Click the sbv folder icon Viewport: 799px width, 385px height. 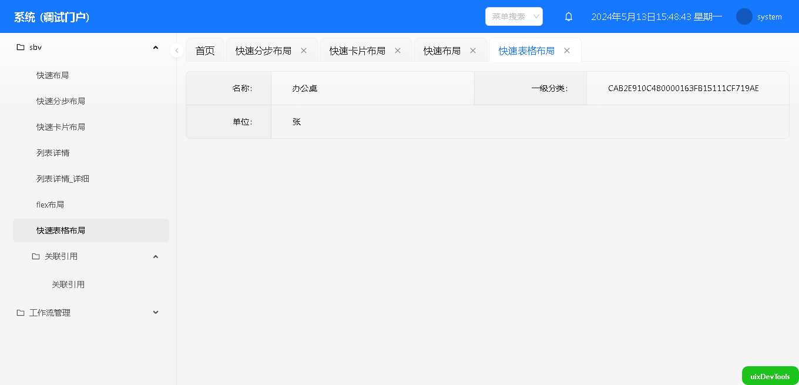21,48
